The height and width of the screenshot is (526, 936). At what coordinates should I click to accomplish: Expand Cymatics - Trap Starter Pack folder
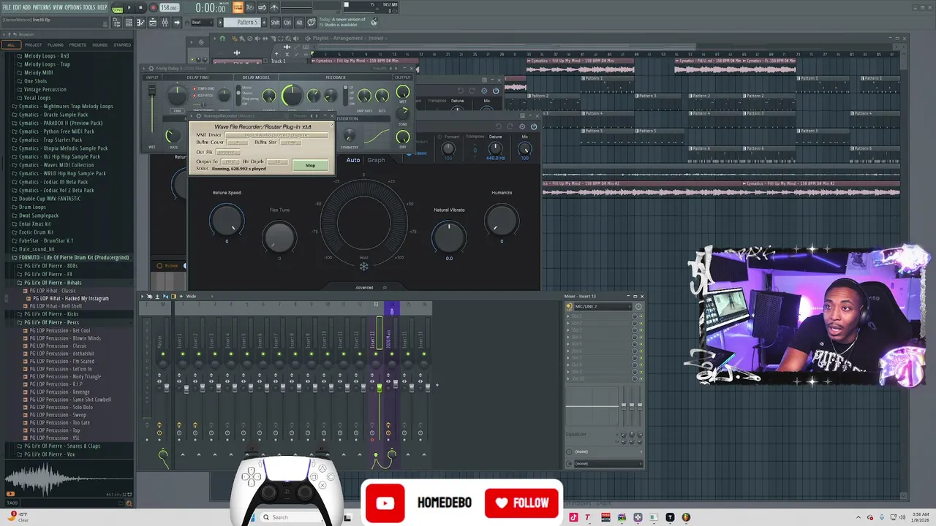click(50, 140)
